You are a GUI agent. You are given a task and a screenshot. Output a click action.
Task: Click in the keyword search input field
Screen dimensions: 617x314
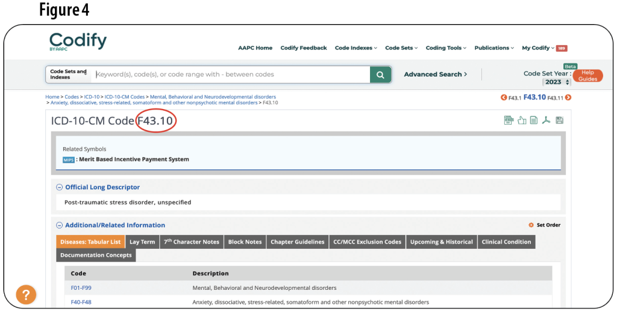pyautogui.click(x=231, y=74)
